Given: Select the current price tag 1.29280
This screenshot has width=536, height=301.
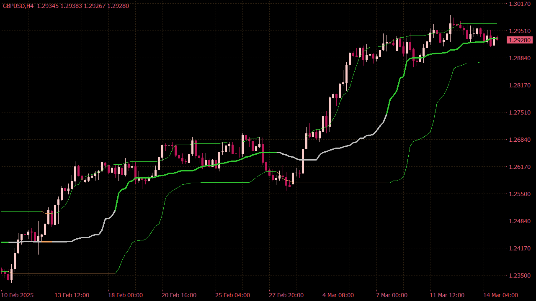Looking at the screenshot, I should tap(520, 40).
